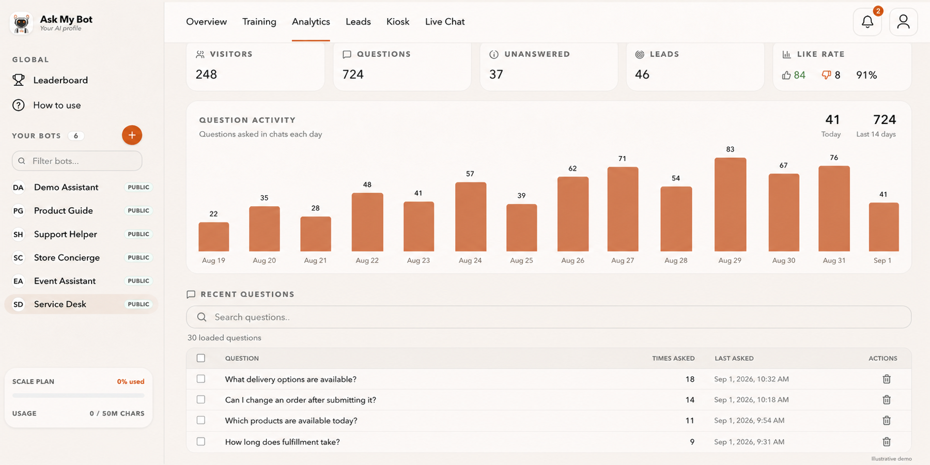Delete the fulfillment time question
Image resolution: width=930 pixels, height=465 pixels.
point(887,442)
